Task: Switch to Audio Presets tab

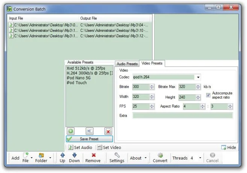Action: click(127, 64)
